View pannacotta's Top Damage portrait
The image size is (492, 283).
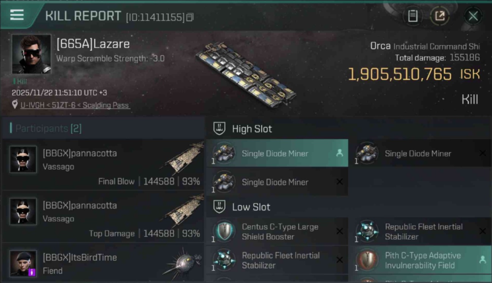pos(23,212)
